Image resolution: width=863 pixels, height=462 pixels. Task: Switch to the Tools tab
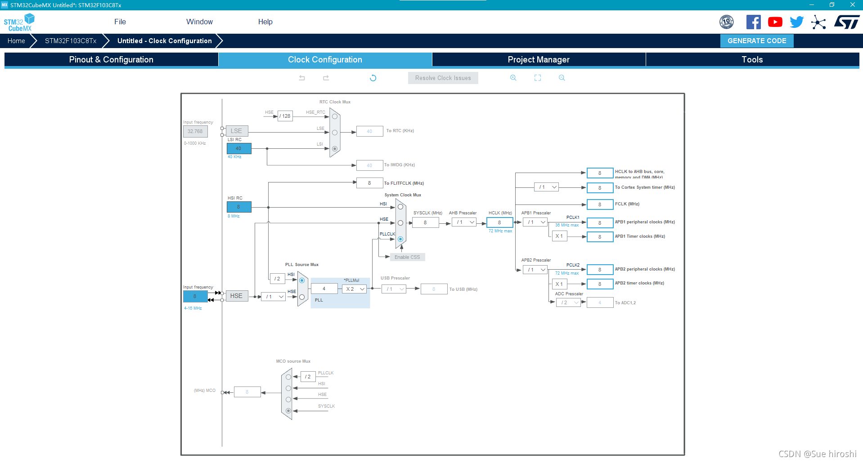click(x=752, y=60)
